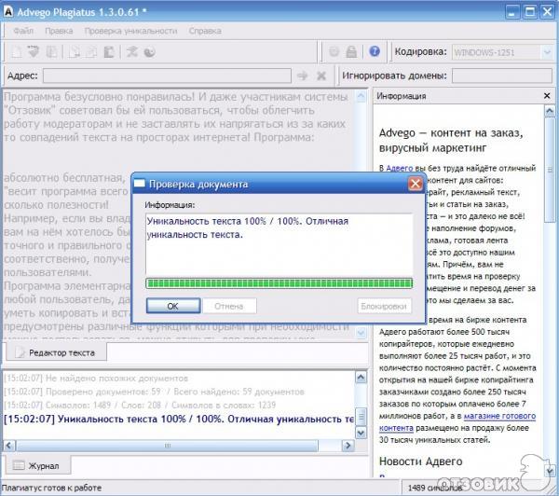Image resolution: width=559 pixels, height=496 pixels.
Task: Open the Правка menu
Action: pos(59,31)
